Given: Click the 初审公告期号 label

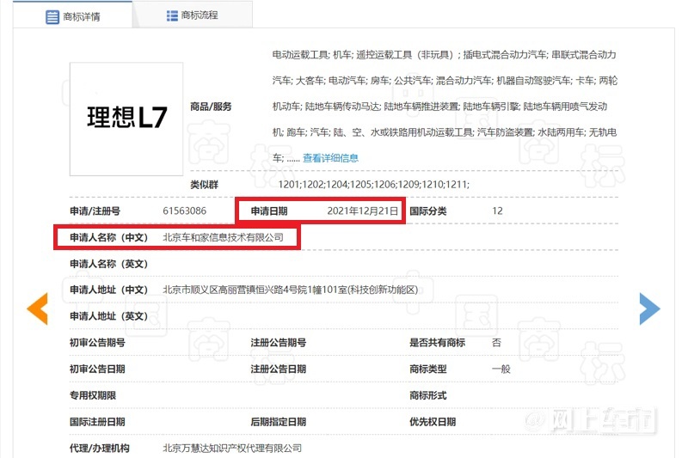Looking at the screenshot, I should (97, 342).
